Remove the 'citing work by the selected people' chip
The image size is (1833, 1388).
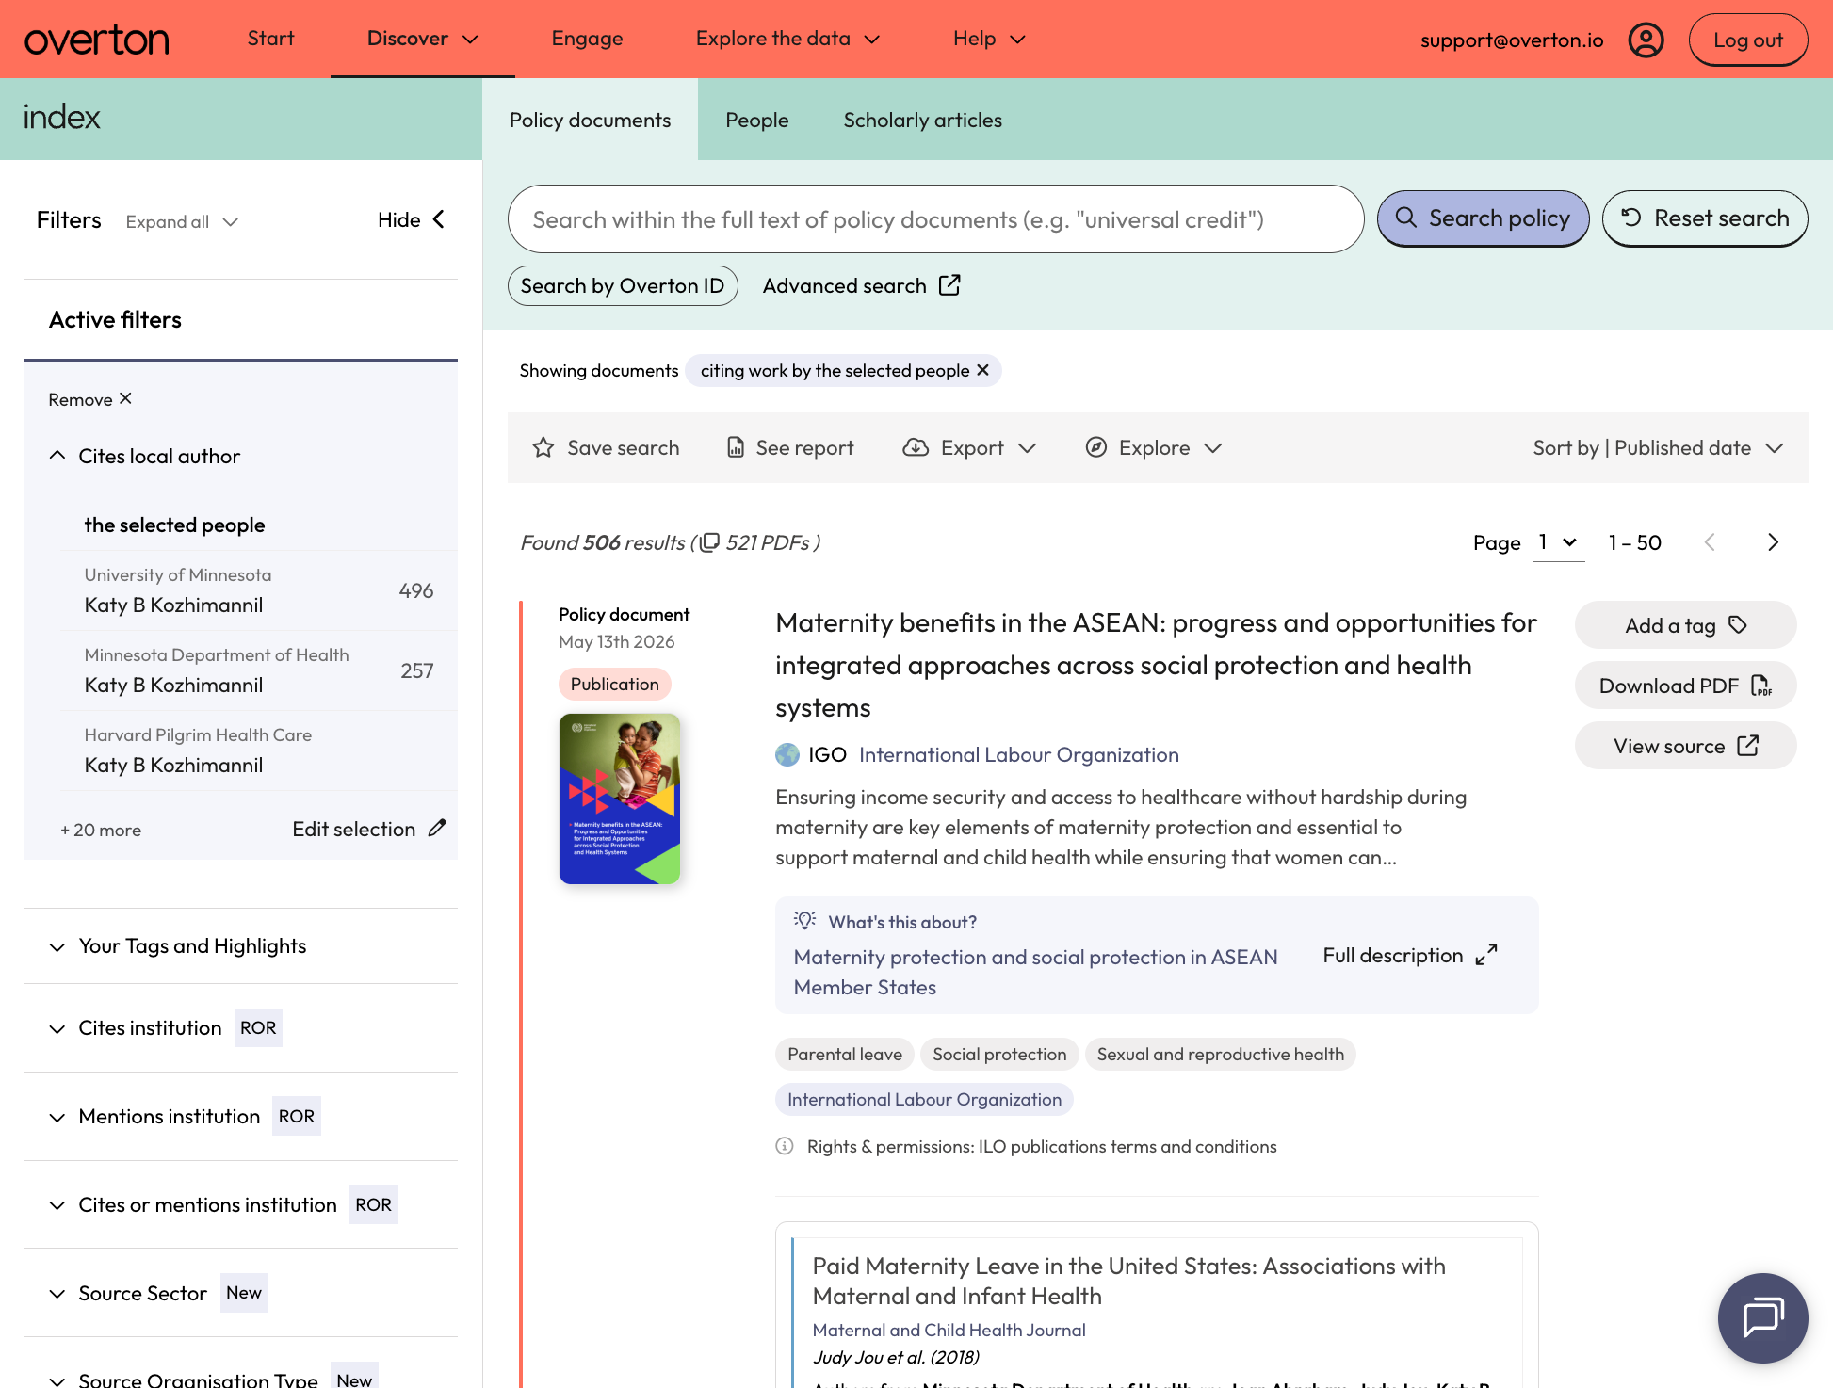(982, 370)
